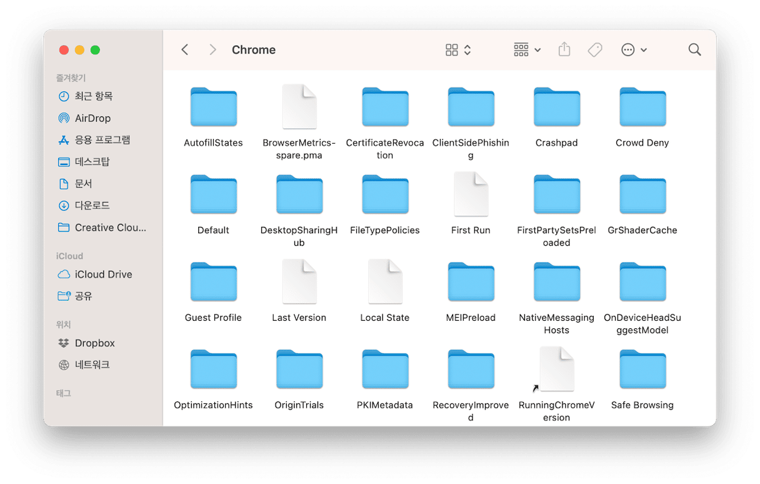Select the NativeMessagingHosts folder icon
The width and height of the screenshot is (760, 484).
click(x=557, y=282)
